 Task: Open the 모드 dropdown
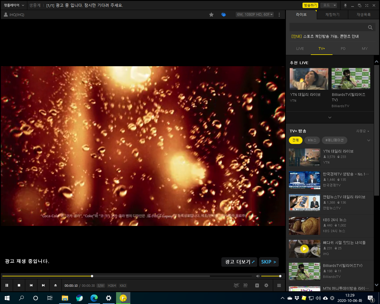point(329,5)
